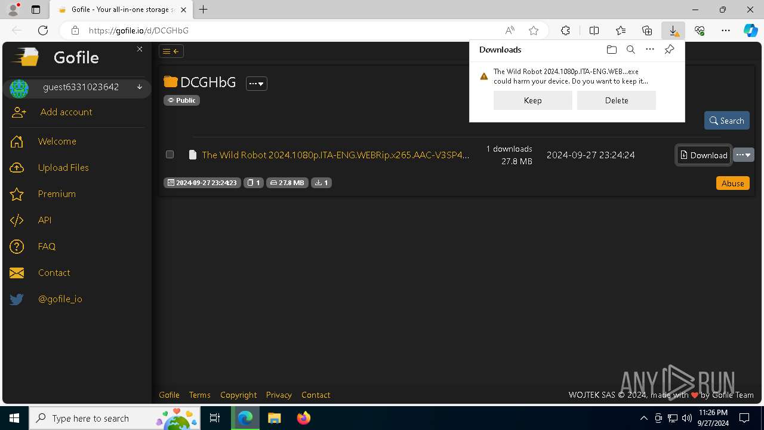The width and height of the screenshot is (764, 430).
Task: Check the Wild Robot file checkbox
Action: pyautogui.click(x=170, y=155)
